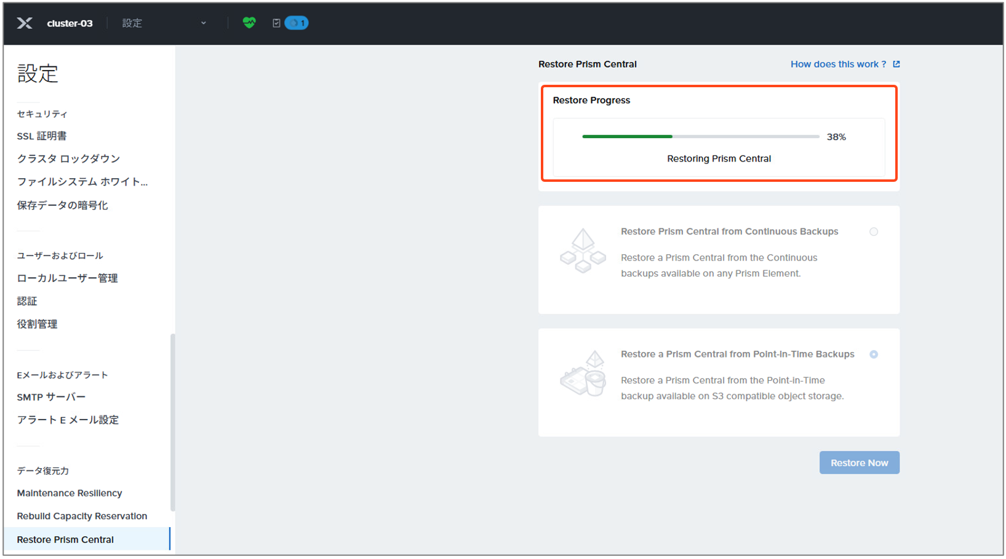This screenshot has height=559, width=1006.
Task: Click the データ復元力 section header
Action: point(42,471)
